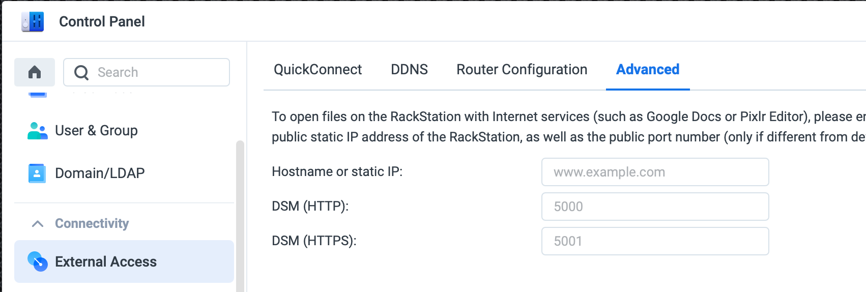Click the partially hidden sidebar icon below Home
Screen dimensions: 866x292
(x=38, y=94)
